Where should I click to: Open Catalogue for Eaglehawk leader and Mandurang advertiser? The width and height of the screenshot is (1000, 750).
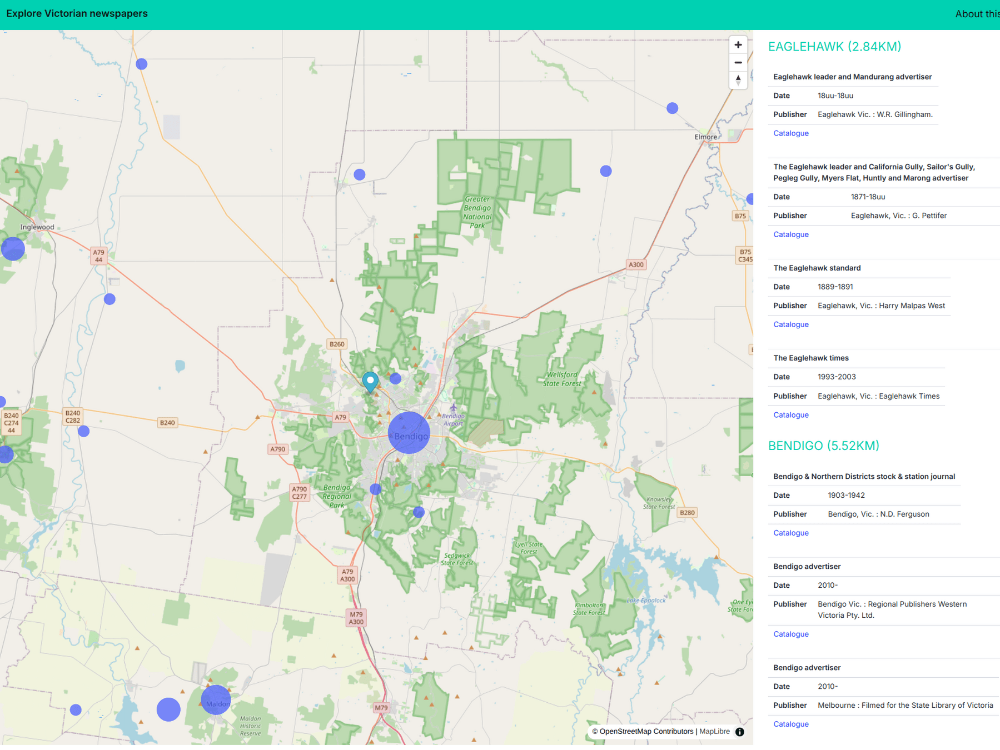pyautogui.click(x=790, y=133)
